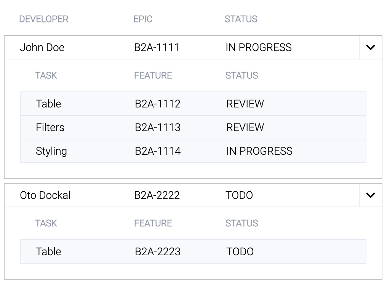Click the top STATUS column header
387x285 pixels.
coord(241,19)
